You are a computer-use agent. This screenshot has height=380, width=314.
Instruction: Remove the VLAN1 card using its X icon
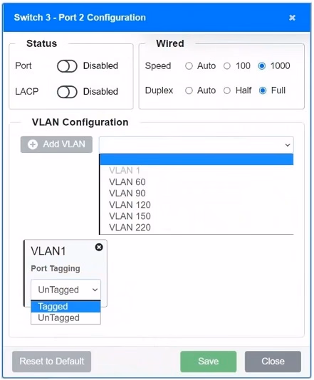pos(99,247)
